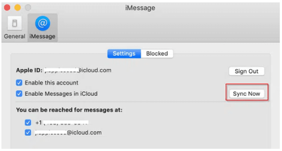Viewport: 282px width, 151px height.
Task: Open the General preferences pane icon
Action: click(15, 23)
